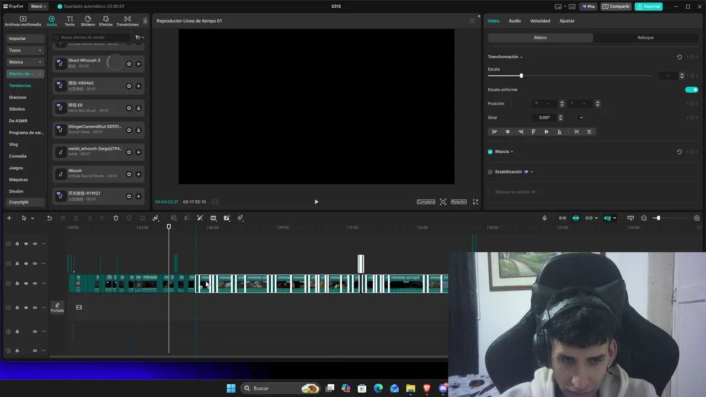Click the magic wand auto-edit icon

point(200,218)
